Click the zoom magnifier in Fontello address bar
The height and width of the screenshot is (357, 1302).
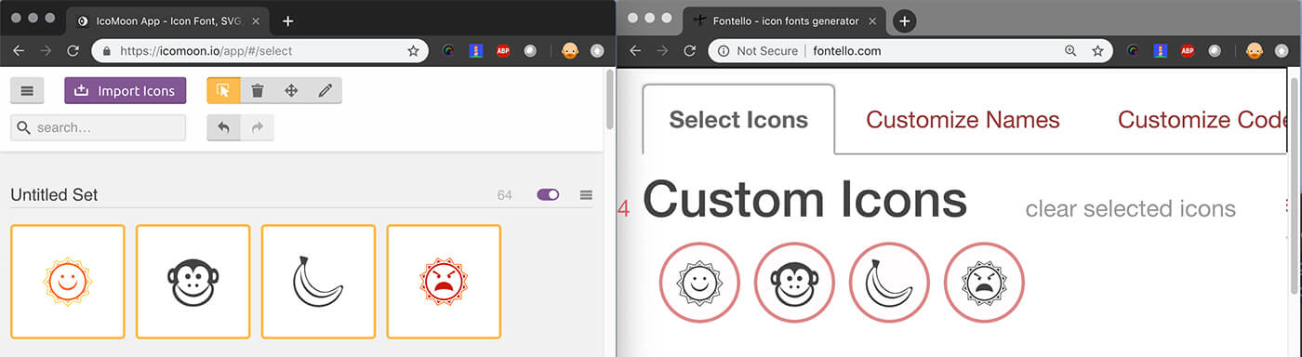coord(1070,51)
